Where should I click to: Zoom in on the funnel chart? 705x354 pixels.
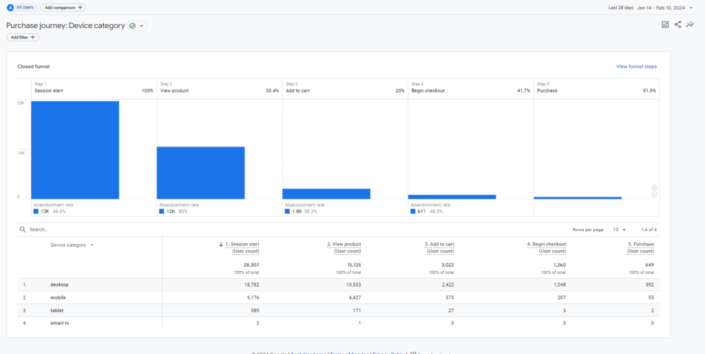[x=654, y=187]
